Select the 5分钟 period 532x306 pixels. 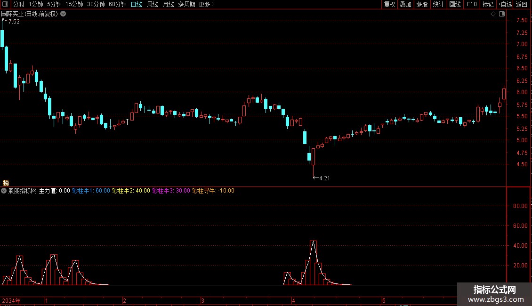(x=54, y=4)
